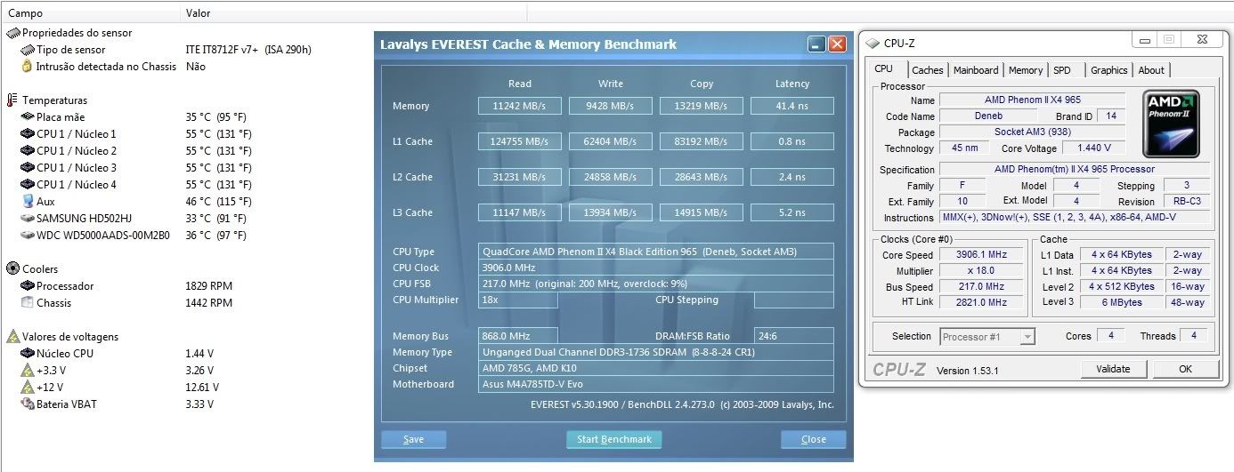Click the Validate button in CPU-Z
The width and height of the screenshot is (1234, 472).
pos(1113,369)
